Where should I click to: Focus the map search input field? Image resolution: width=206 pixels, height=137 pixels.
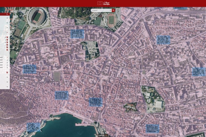tap(100, 11)
